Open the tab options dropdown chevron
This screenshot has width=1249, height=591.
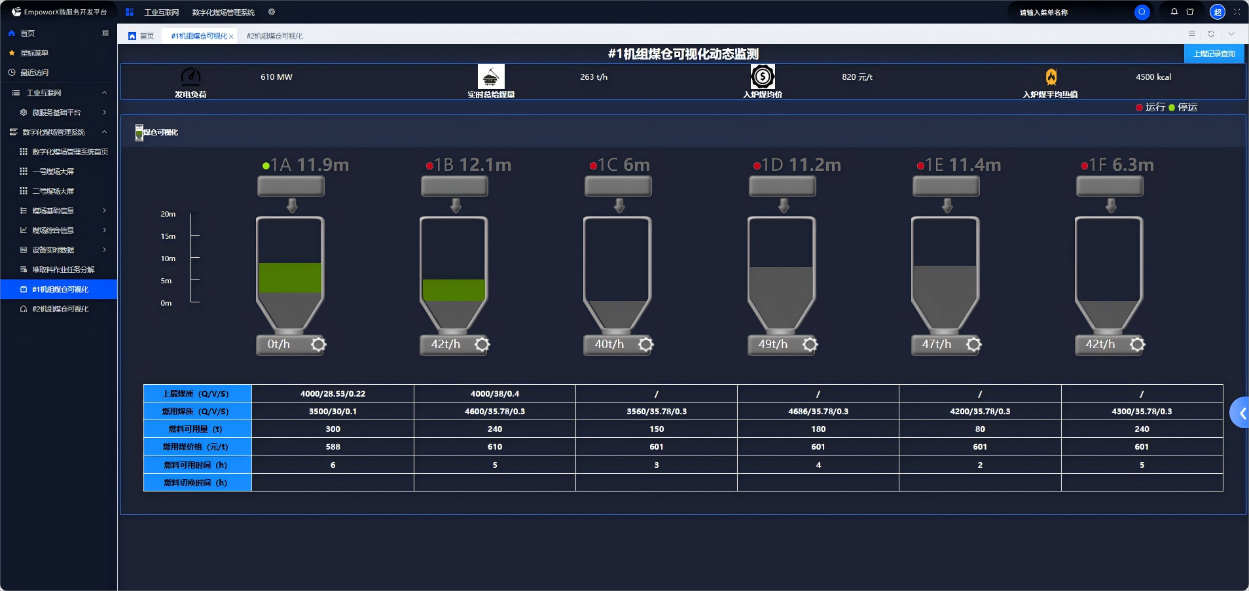point(1231,34)
